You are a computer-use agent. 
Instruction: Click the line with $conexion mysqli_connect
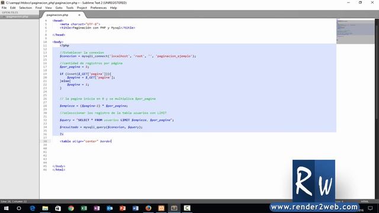(x=128, y=56)
